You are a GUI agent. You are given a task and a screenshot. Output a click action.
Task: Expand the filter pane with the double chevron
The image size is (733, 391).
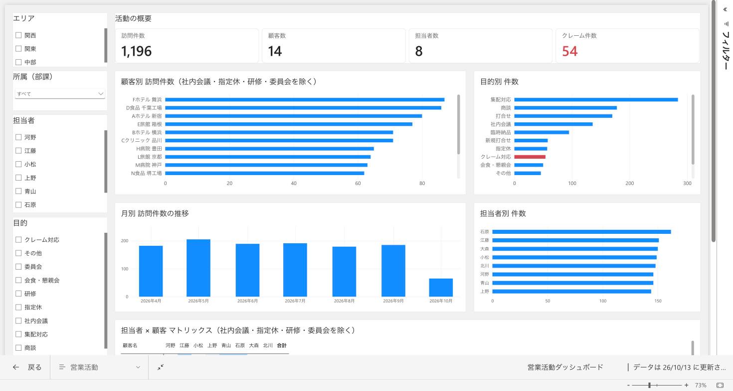(x=725, y=9)
